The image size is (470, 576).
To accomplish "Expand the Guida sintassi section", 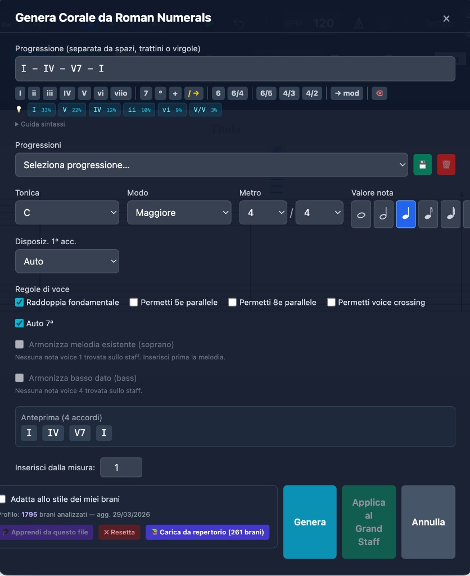I will coord(40,124).
